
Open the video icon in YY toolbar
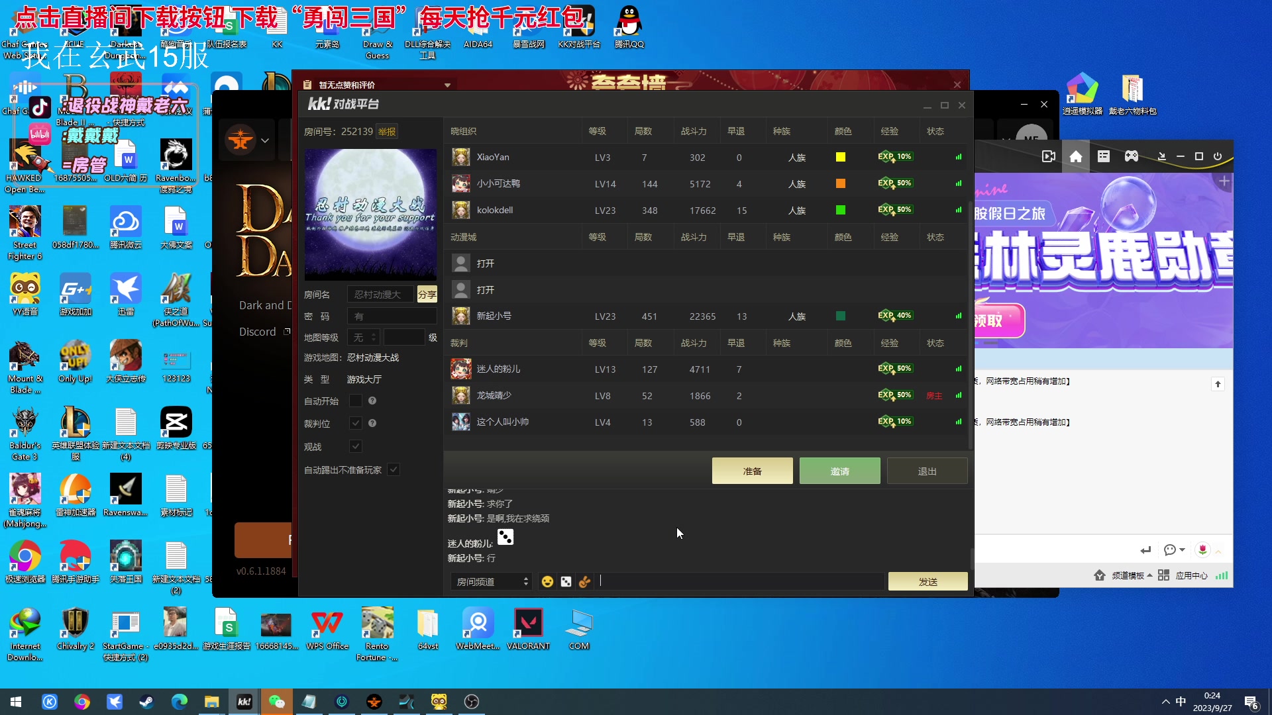(x=1048, y=156)
